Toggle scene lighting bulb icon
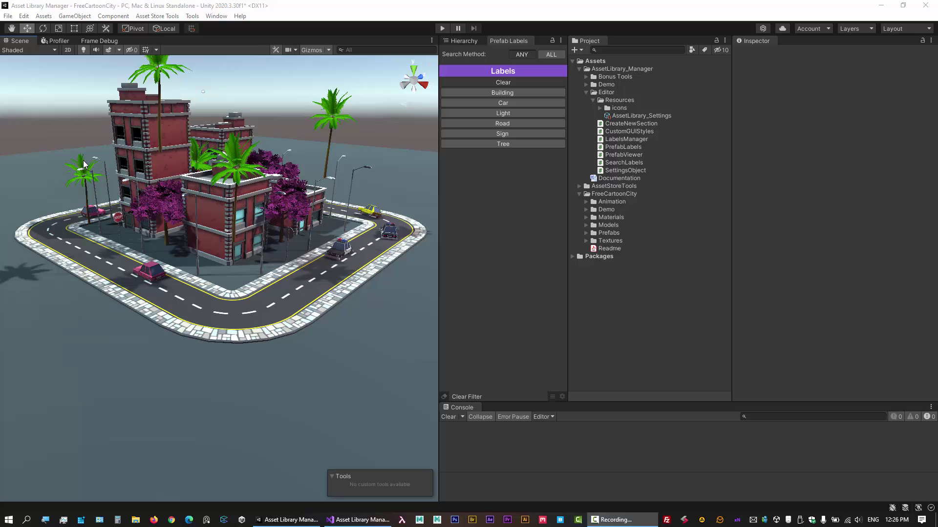 pyautogui.click(x=84, y=50)
